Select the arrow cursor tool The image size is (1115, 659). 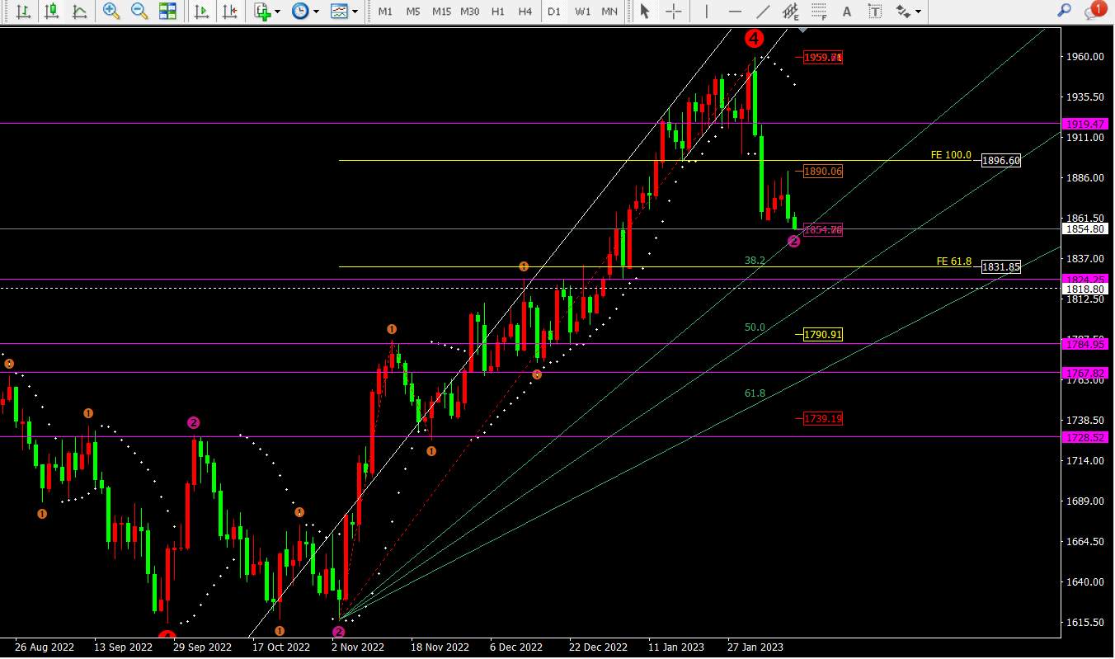(x=646, y=12)
